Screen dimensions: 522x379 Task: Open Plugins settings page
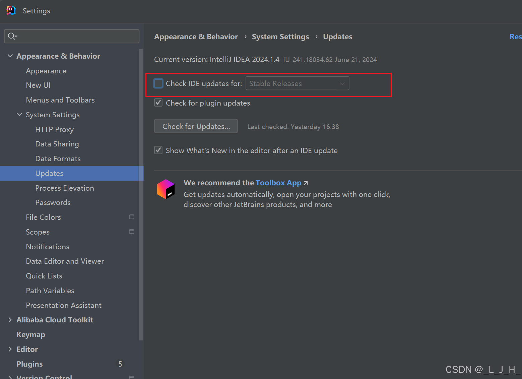coord(30,364)
